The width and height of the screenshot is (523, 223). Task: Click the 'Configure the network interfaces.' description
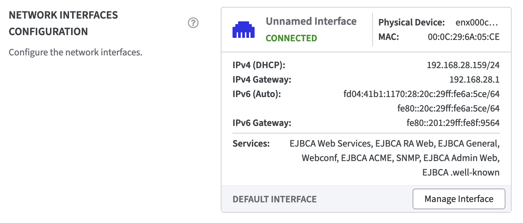(x=76, y=53)
